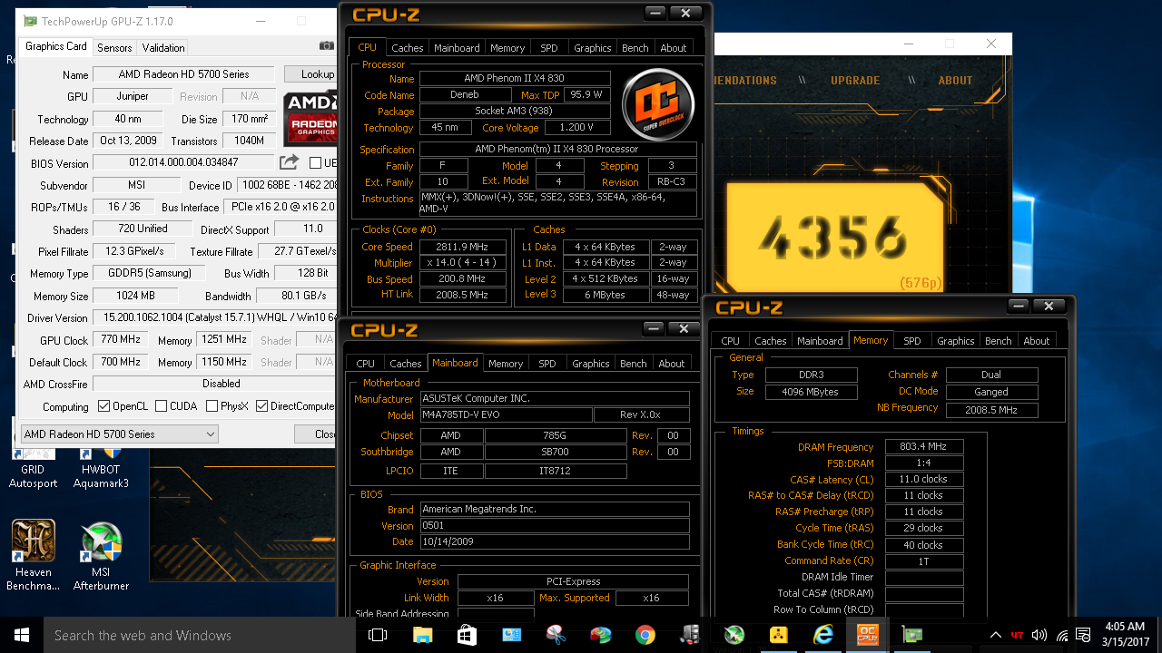The width and height of the screenshot is (1162, 653).
Task: Click the GPU-Z title bar app icon
Action: pyautogui.click(x=30, y=21)
